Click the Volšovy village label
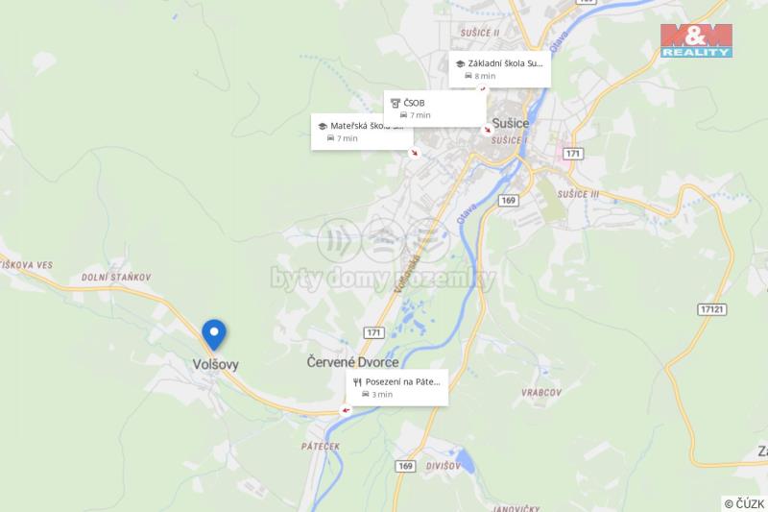The image size is (768, 512). tap(215, 364)
